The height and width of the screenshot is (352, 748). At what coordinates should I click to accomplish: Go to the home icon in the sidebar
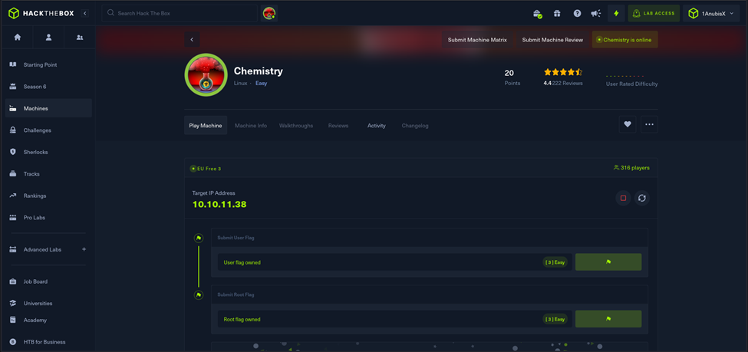pyautogui.click(x=17, y=38)
